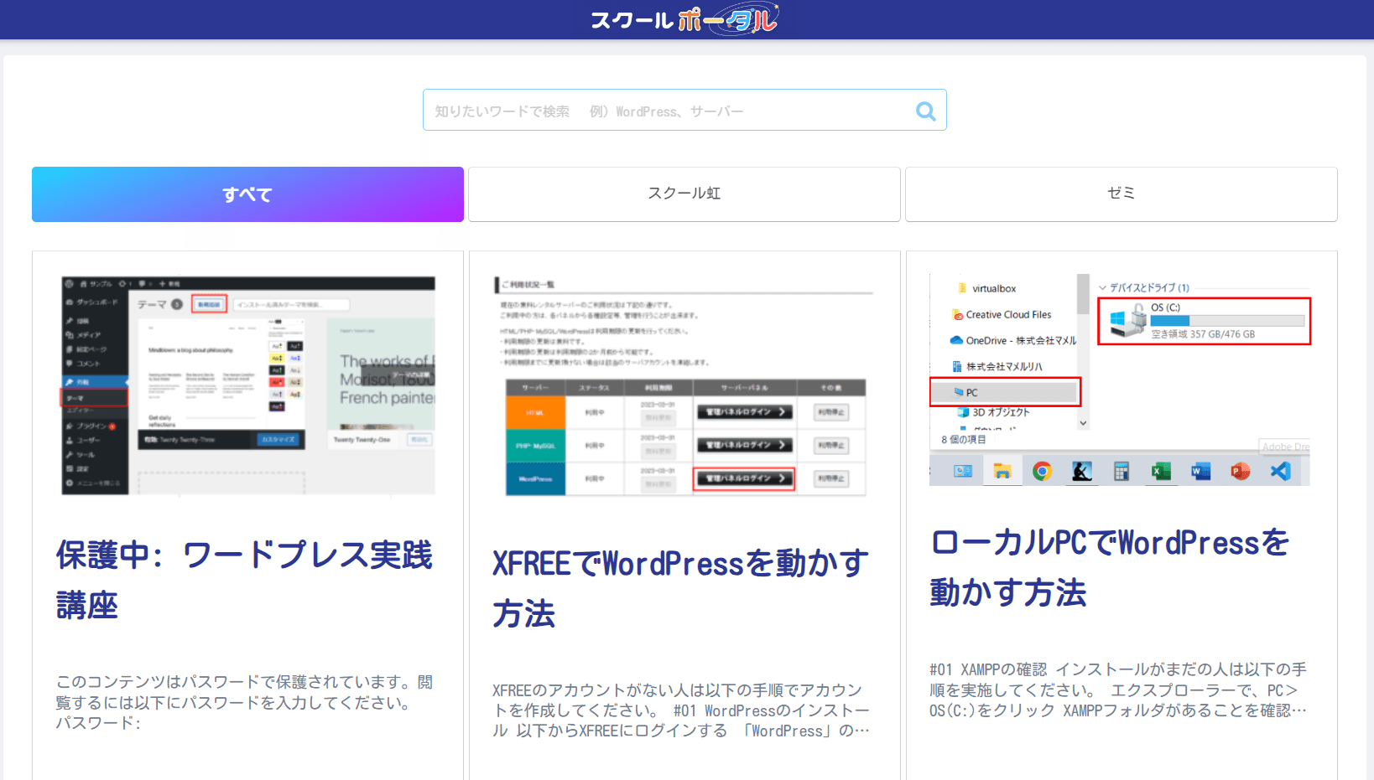Click excerpt starting #01 XAMPPの確認
Image resolution: width=1374 pixels, height=780 pixels.
[x=1118, y=690]
